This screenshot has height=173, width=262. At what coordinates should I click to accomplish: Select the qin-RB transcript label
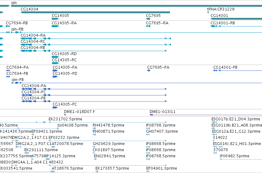point(17,29)
